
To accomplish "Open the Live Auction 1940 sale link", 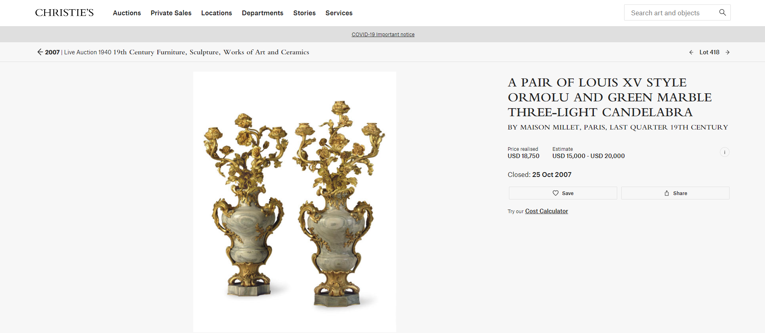I will tap(186, 52).
